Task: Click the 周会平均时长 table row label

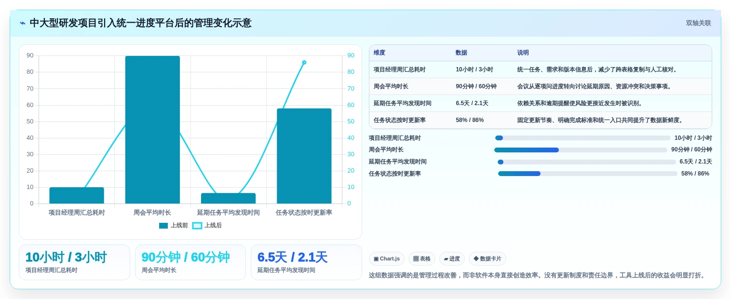Action: pos(391,86)
